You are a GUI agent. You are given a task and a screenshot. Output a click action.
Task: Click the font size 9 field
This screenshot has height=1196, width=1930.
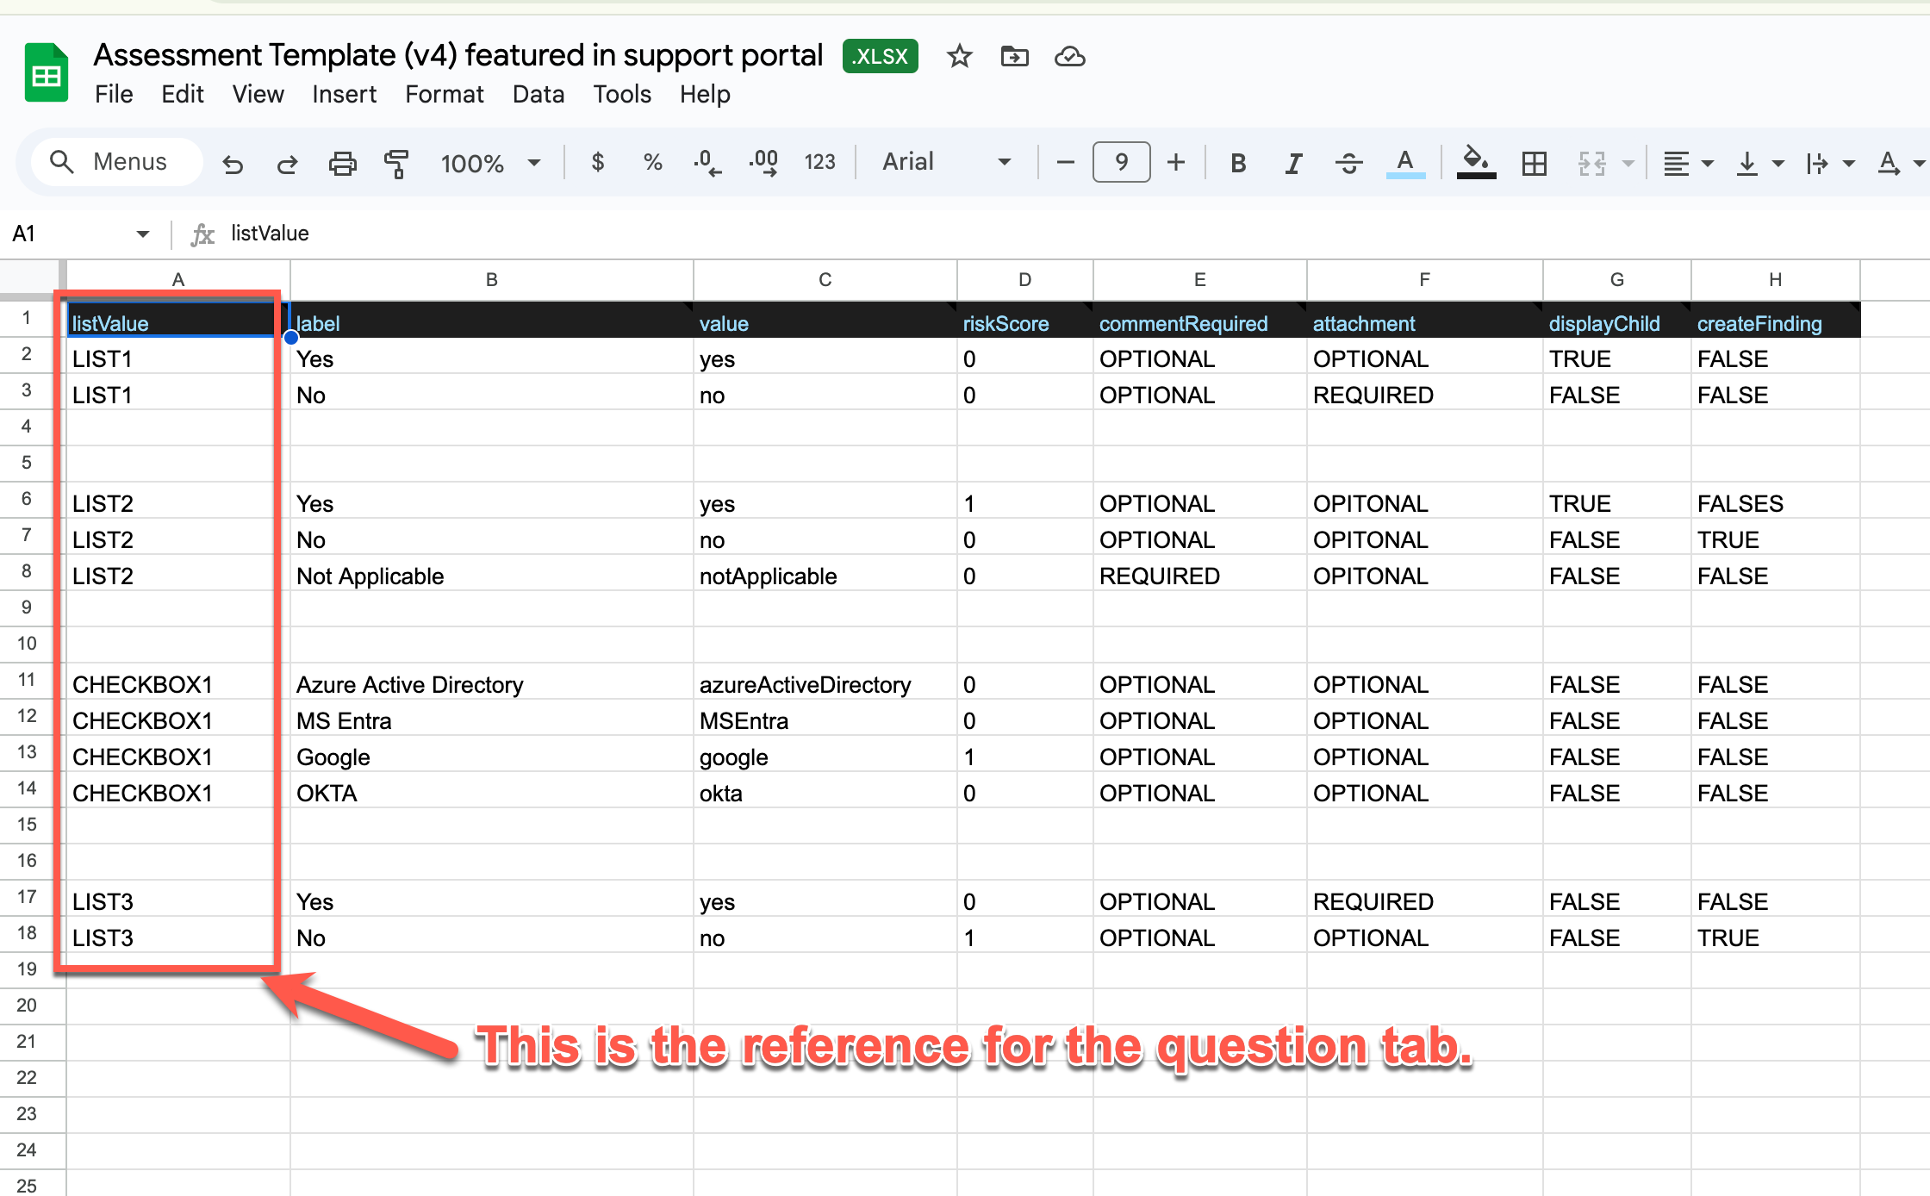(x=1121, y=162)
